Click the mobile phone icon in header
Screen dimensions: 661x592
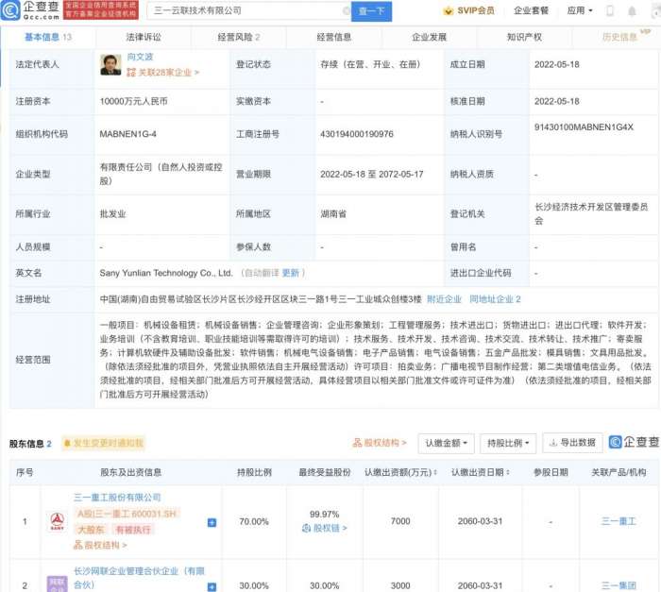609,11
